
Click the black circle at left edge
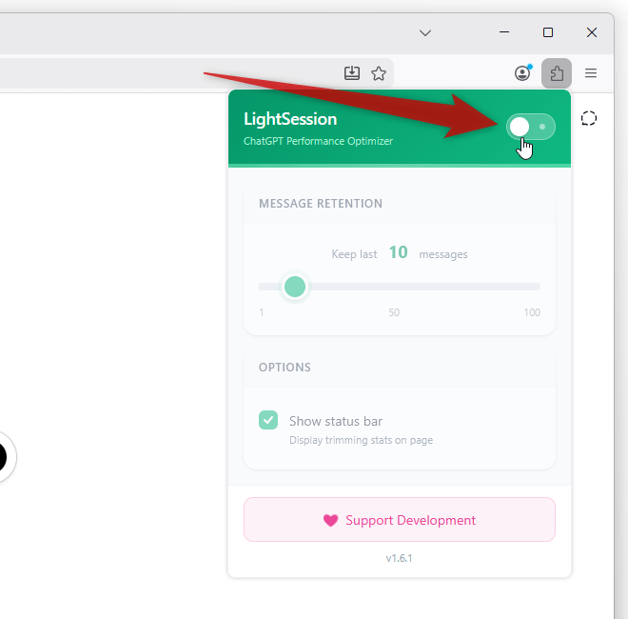tap(3, 457)
